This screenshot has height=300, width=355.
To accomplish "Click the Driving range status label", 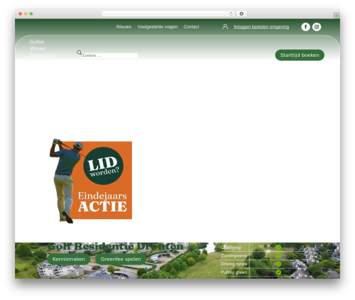I will tap(234, 264).
